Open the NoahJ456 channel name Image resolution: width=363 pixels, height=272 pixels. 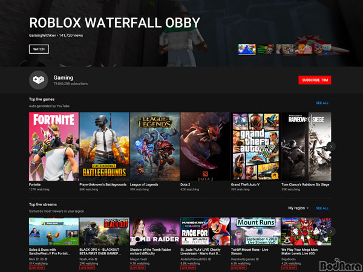click(x=87, y=259)
